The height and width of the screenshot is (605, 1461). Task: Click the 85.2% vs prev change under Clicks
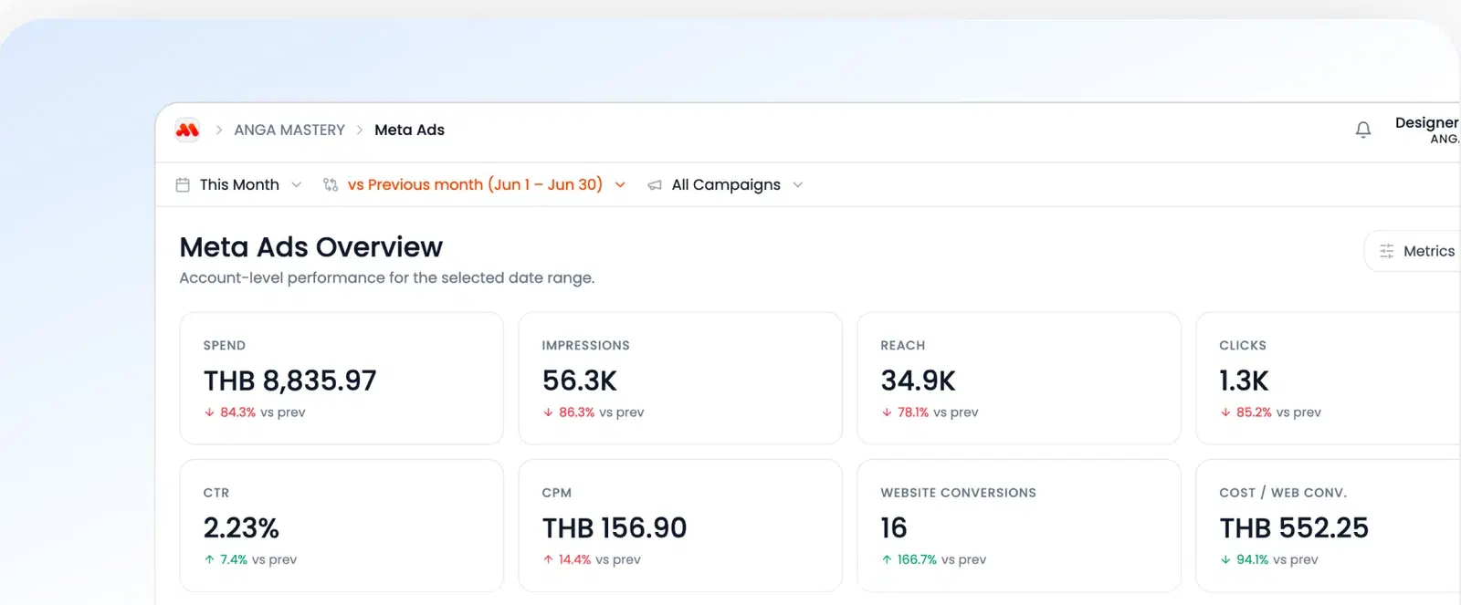1271,412
